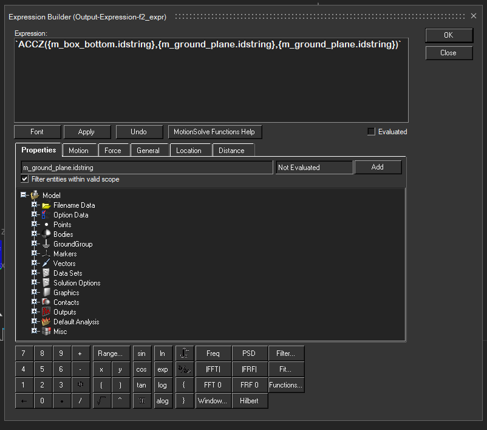
Task: Click the Default Analysis icon
Action: [x=46, y=321]
